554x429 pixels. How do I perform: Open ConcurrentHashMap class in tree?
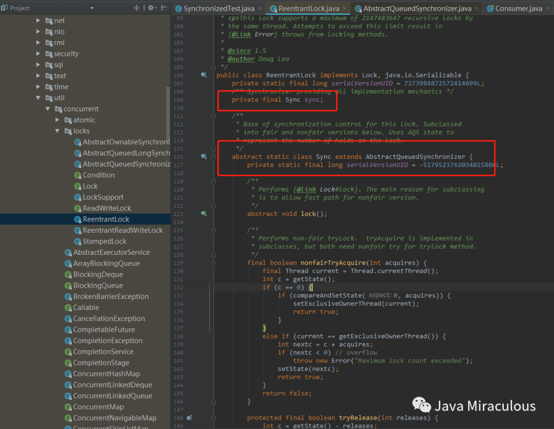pyautogui.click(x=102, y=374)
